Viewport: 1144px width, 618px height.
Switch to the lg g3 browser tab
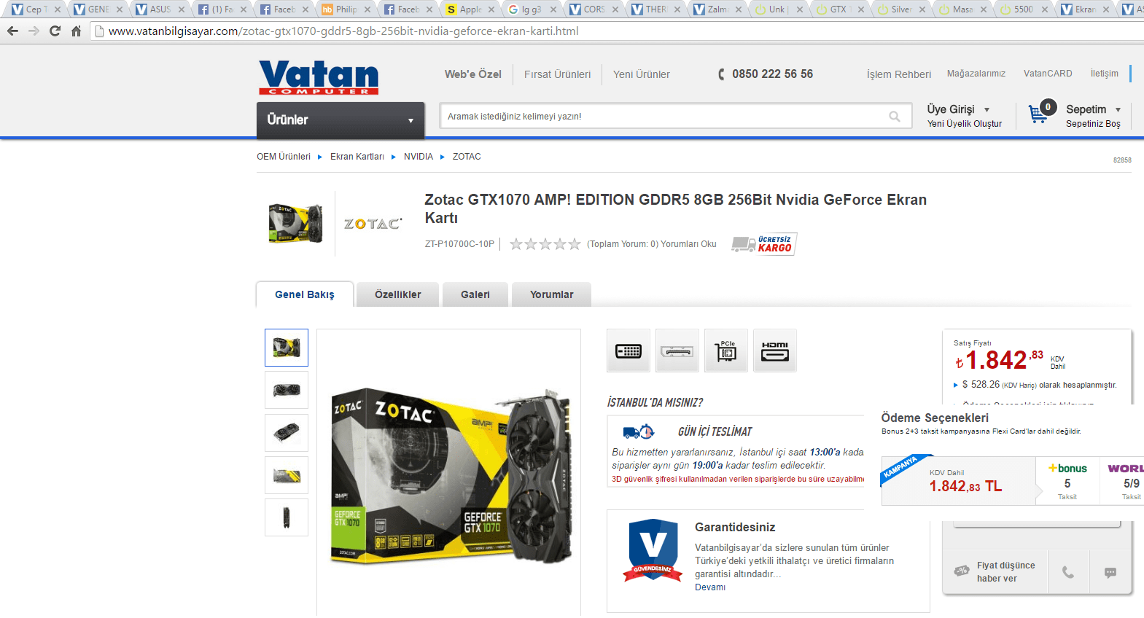[532, 9]
